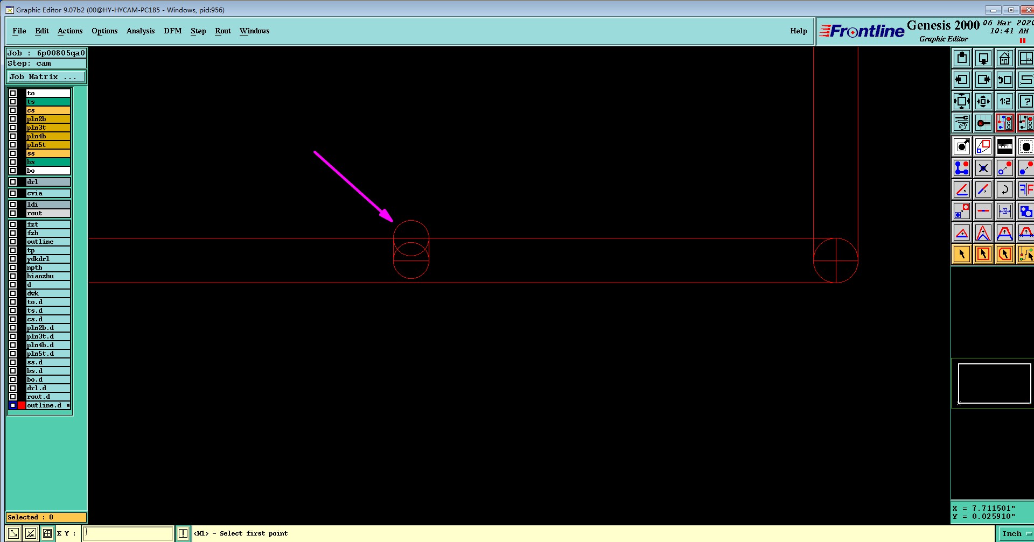Click the blue connected dots polyline icon

(962, 168)
